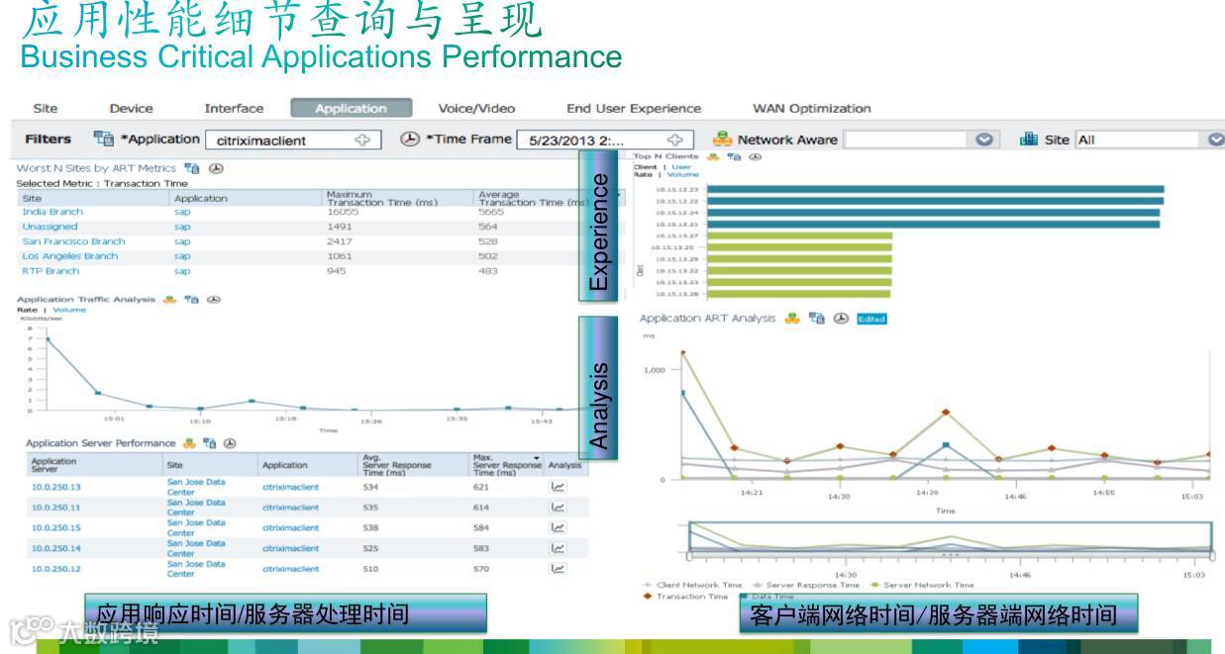Viewport: 1225px width, 654px height.
Task: Open the Voice/Video tab
Action: [x=476, y=109]
